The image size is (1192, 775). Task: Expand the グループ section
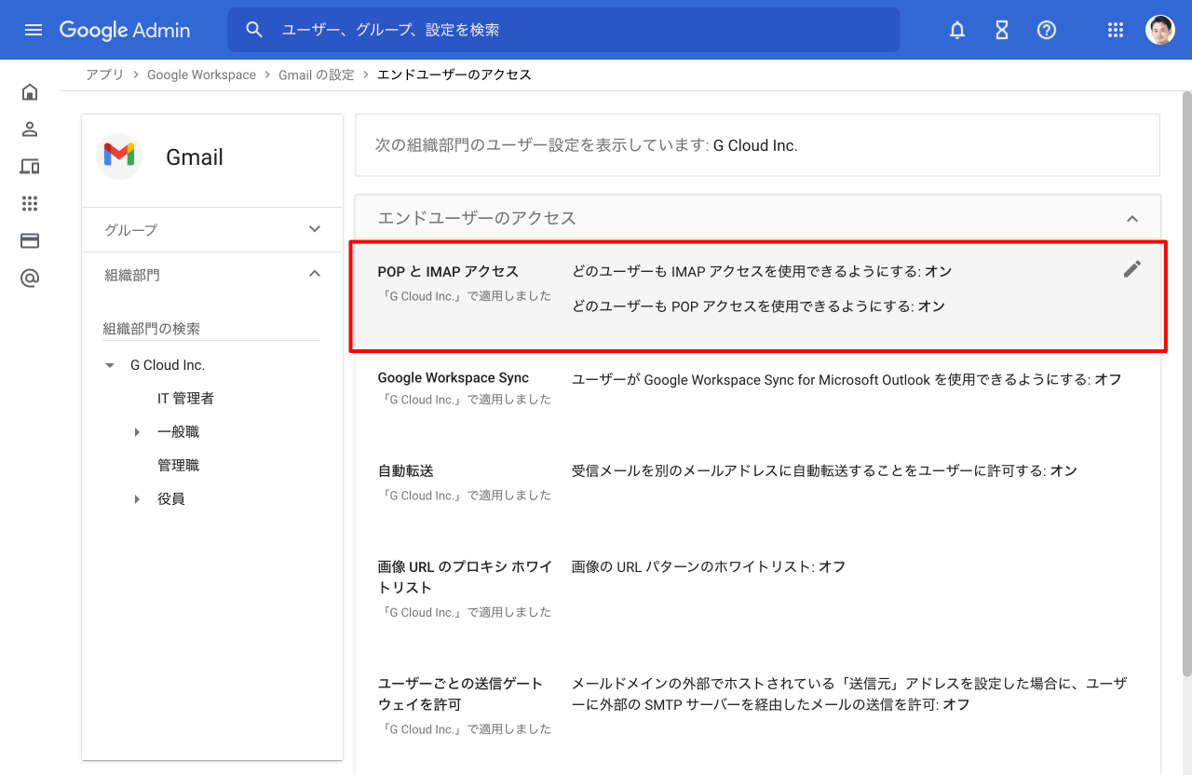[212, 229]
